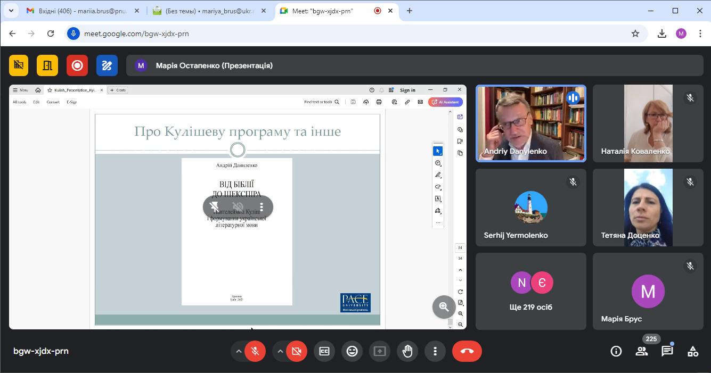Click the 'Ще 219 осіб' tile

531,291
